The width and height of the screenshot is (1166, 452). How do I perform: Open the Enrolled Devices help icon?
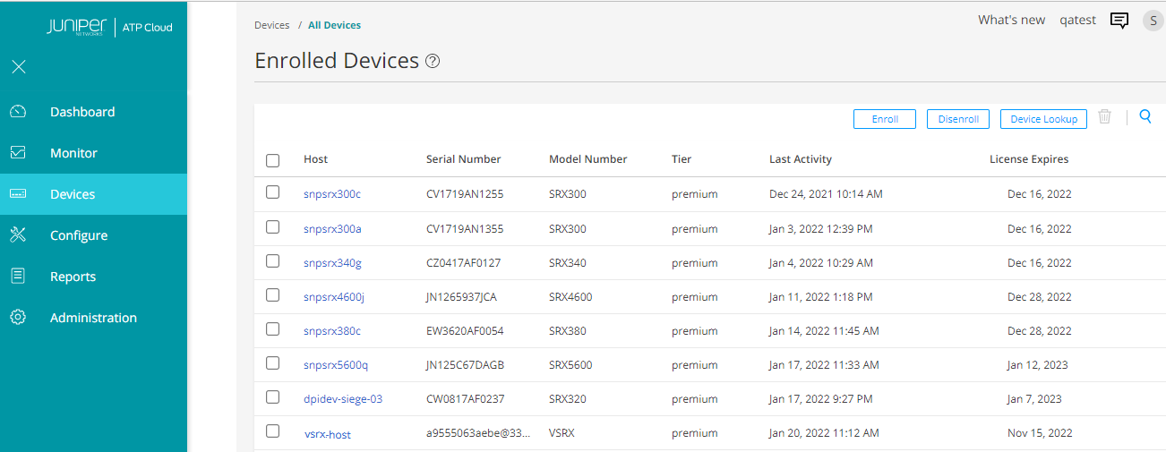(x=433, y=62)
